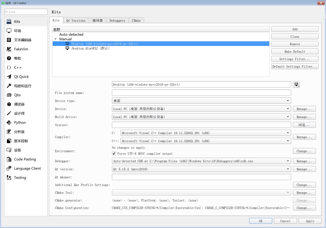This screenshot has height=228, width=326.
Task: Open the 帮助 question mark icon
Action: [x=9, y=58]
